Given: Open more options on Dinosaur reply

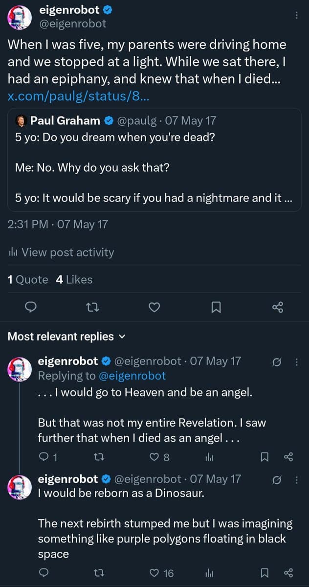Looking at the screenshot, I should click(x=296, y=480).
